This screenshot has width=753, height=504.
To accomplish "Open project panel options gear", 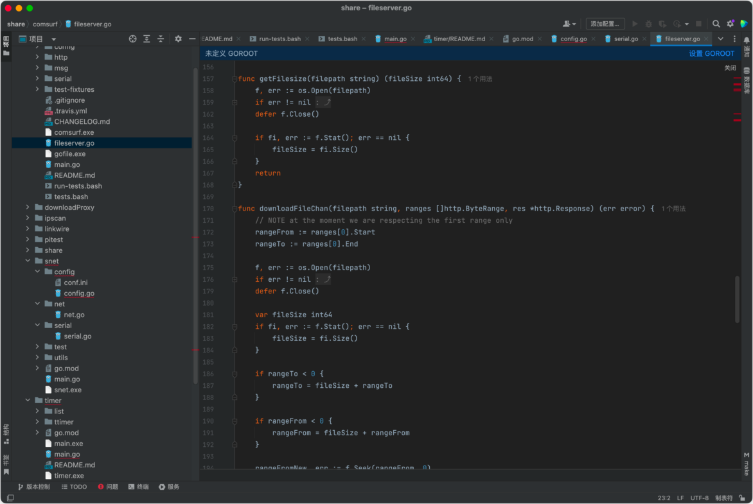I will [x=178, y=39].
